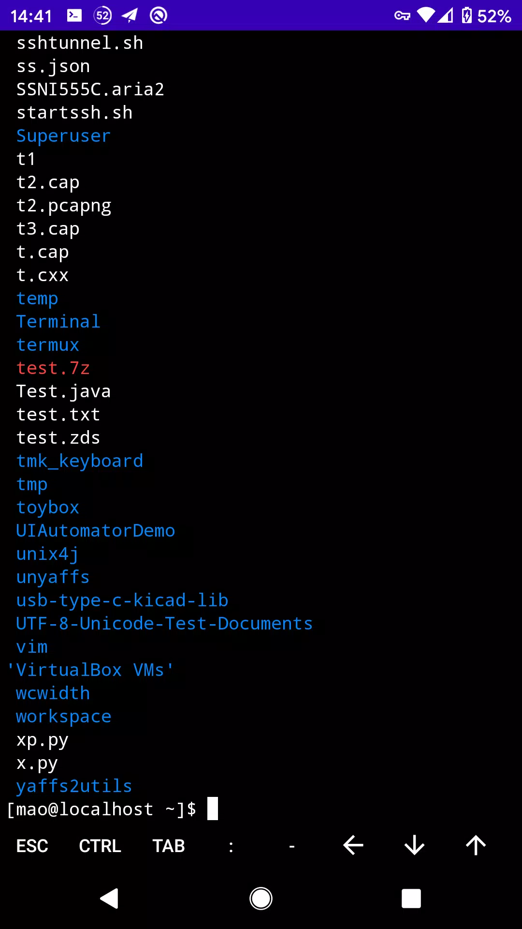Tap the battery percentage indicator
This screenshot has height=929, width=522.
494,16
